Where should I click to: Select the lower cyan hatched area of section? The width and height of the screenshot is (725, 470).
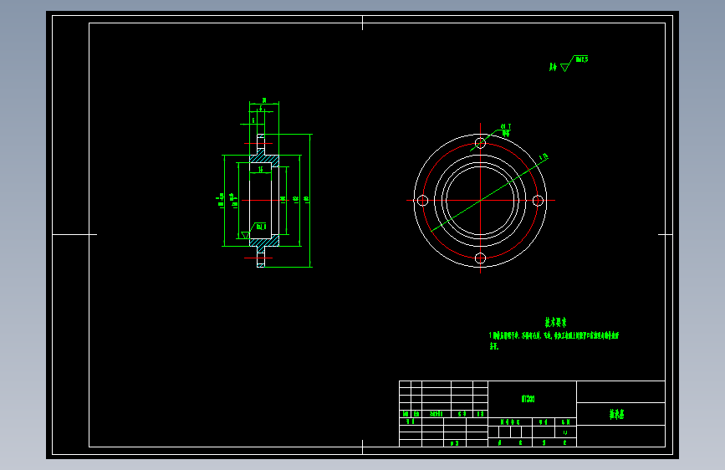tap(264, 242)
